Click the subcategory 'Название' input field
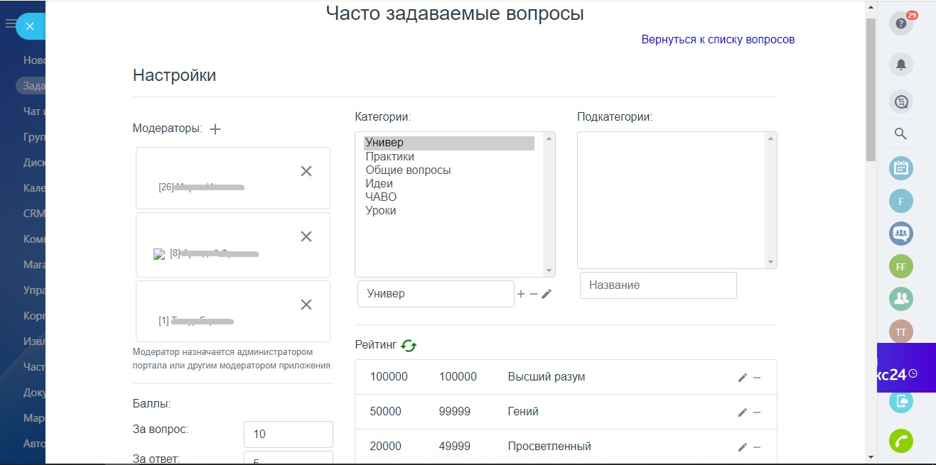This screenshot has height=465, width=936. point(658,285)
